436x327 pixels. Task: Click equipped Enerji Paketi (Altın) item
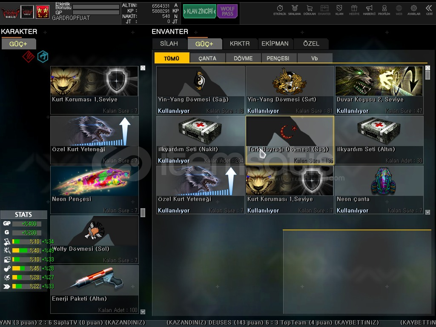coord(95,290)
